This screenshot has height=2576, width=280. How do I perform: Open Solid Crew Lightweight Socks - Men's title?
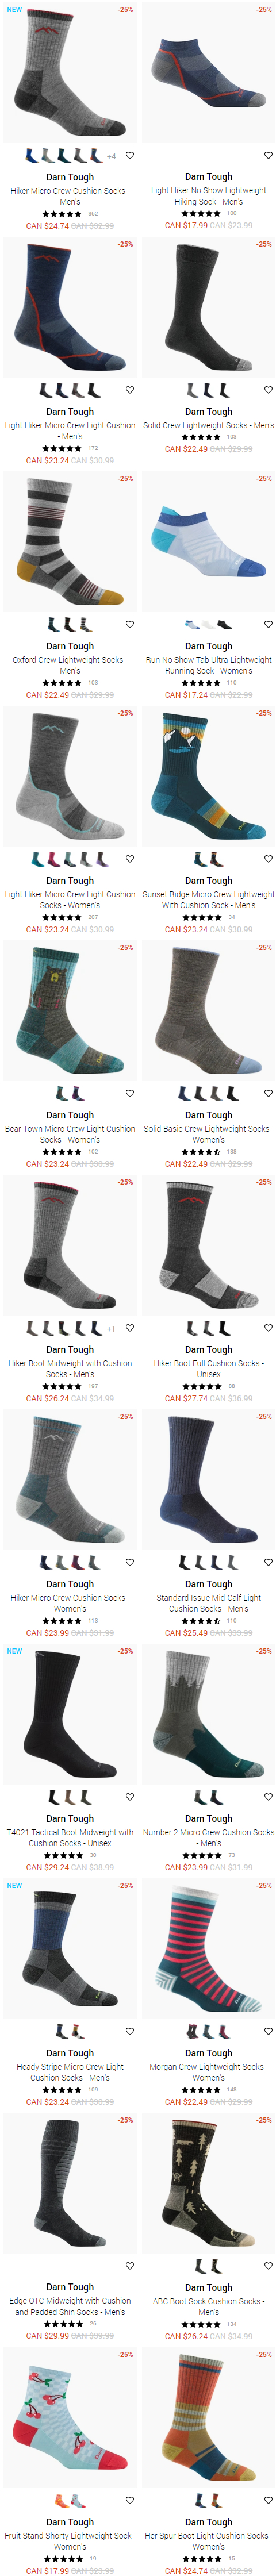pyautogui.click(x=208, y=425)
